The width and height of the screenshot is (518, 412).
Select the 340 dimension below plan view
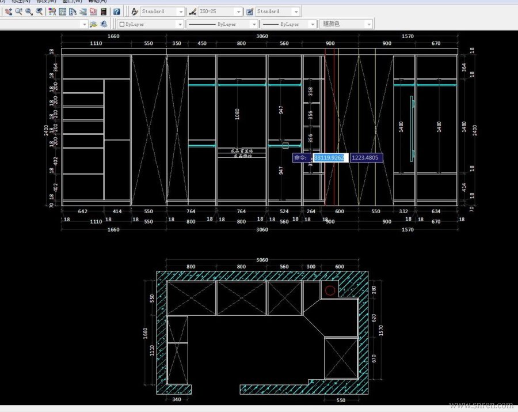(x=177, y=399)
